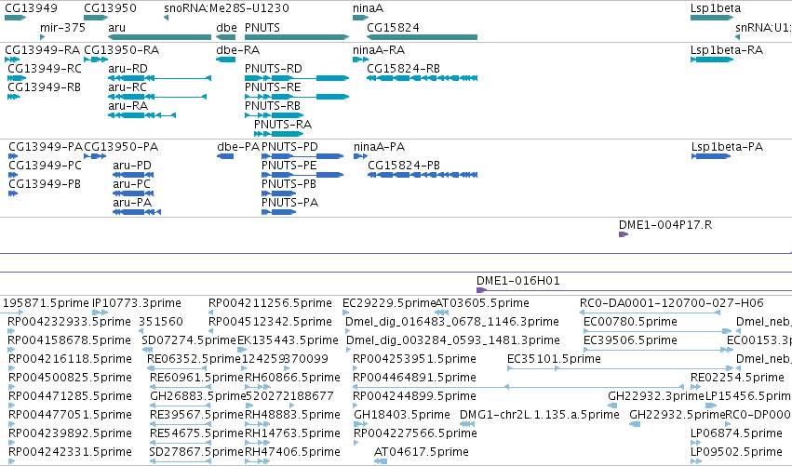Select the CG13949-RA transcript

click(11, 60)
